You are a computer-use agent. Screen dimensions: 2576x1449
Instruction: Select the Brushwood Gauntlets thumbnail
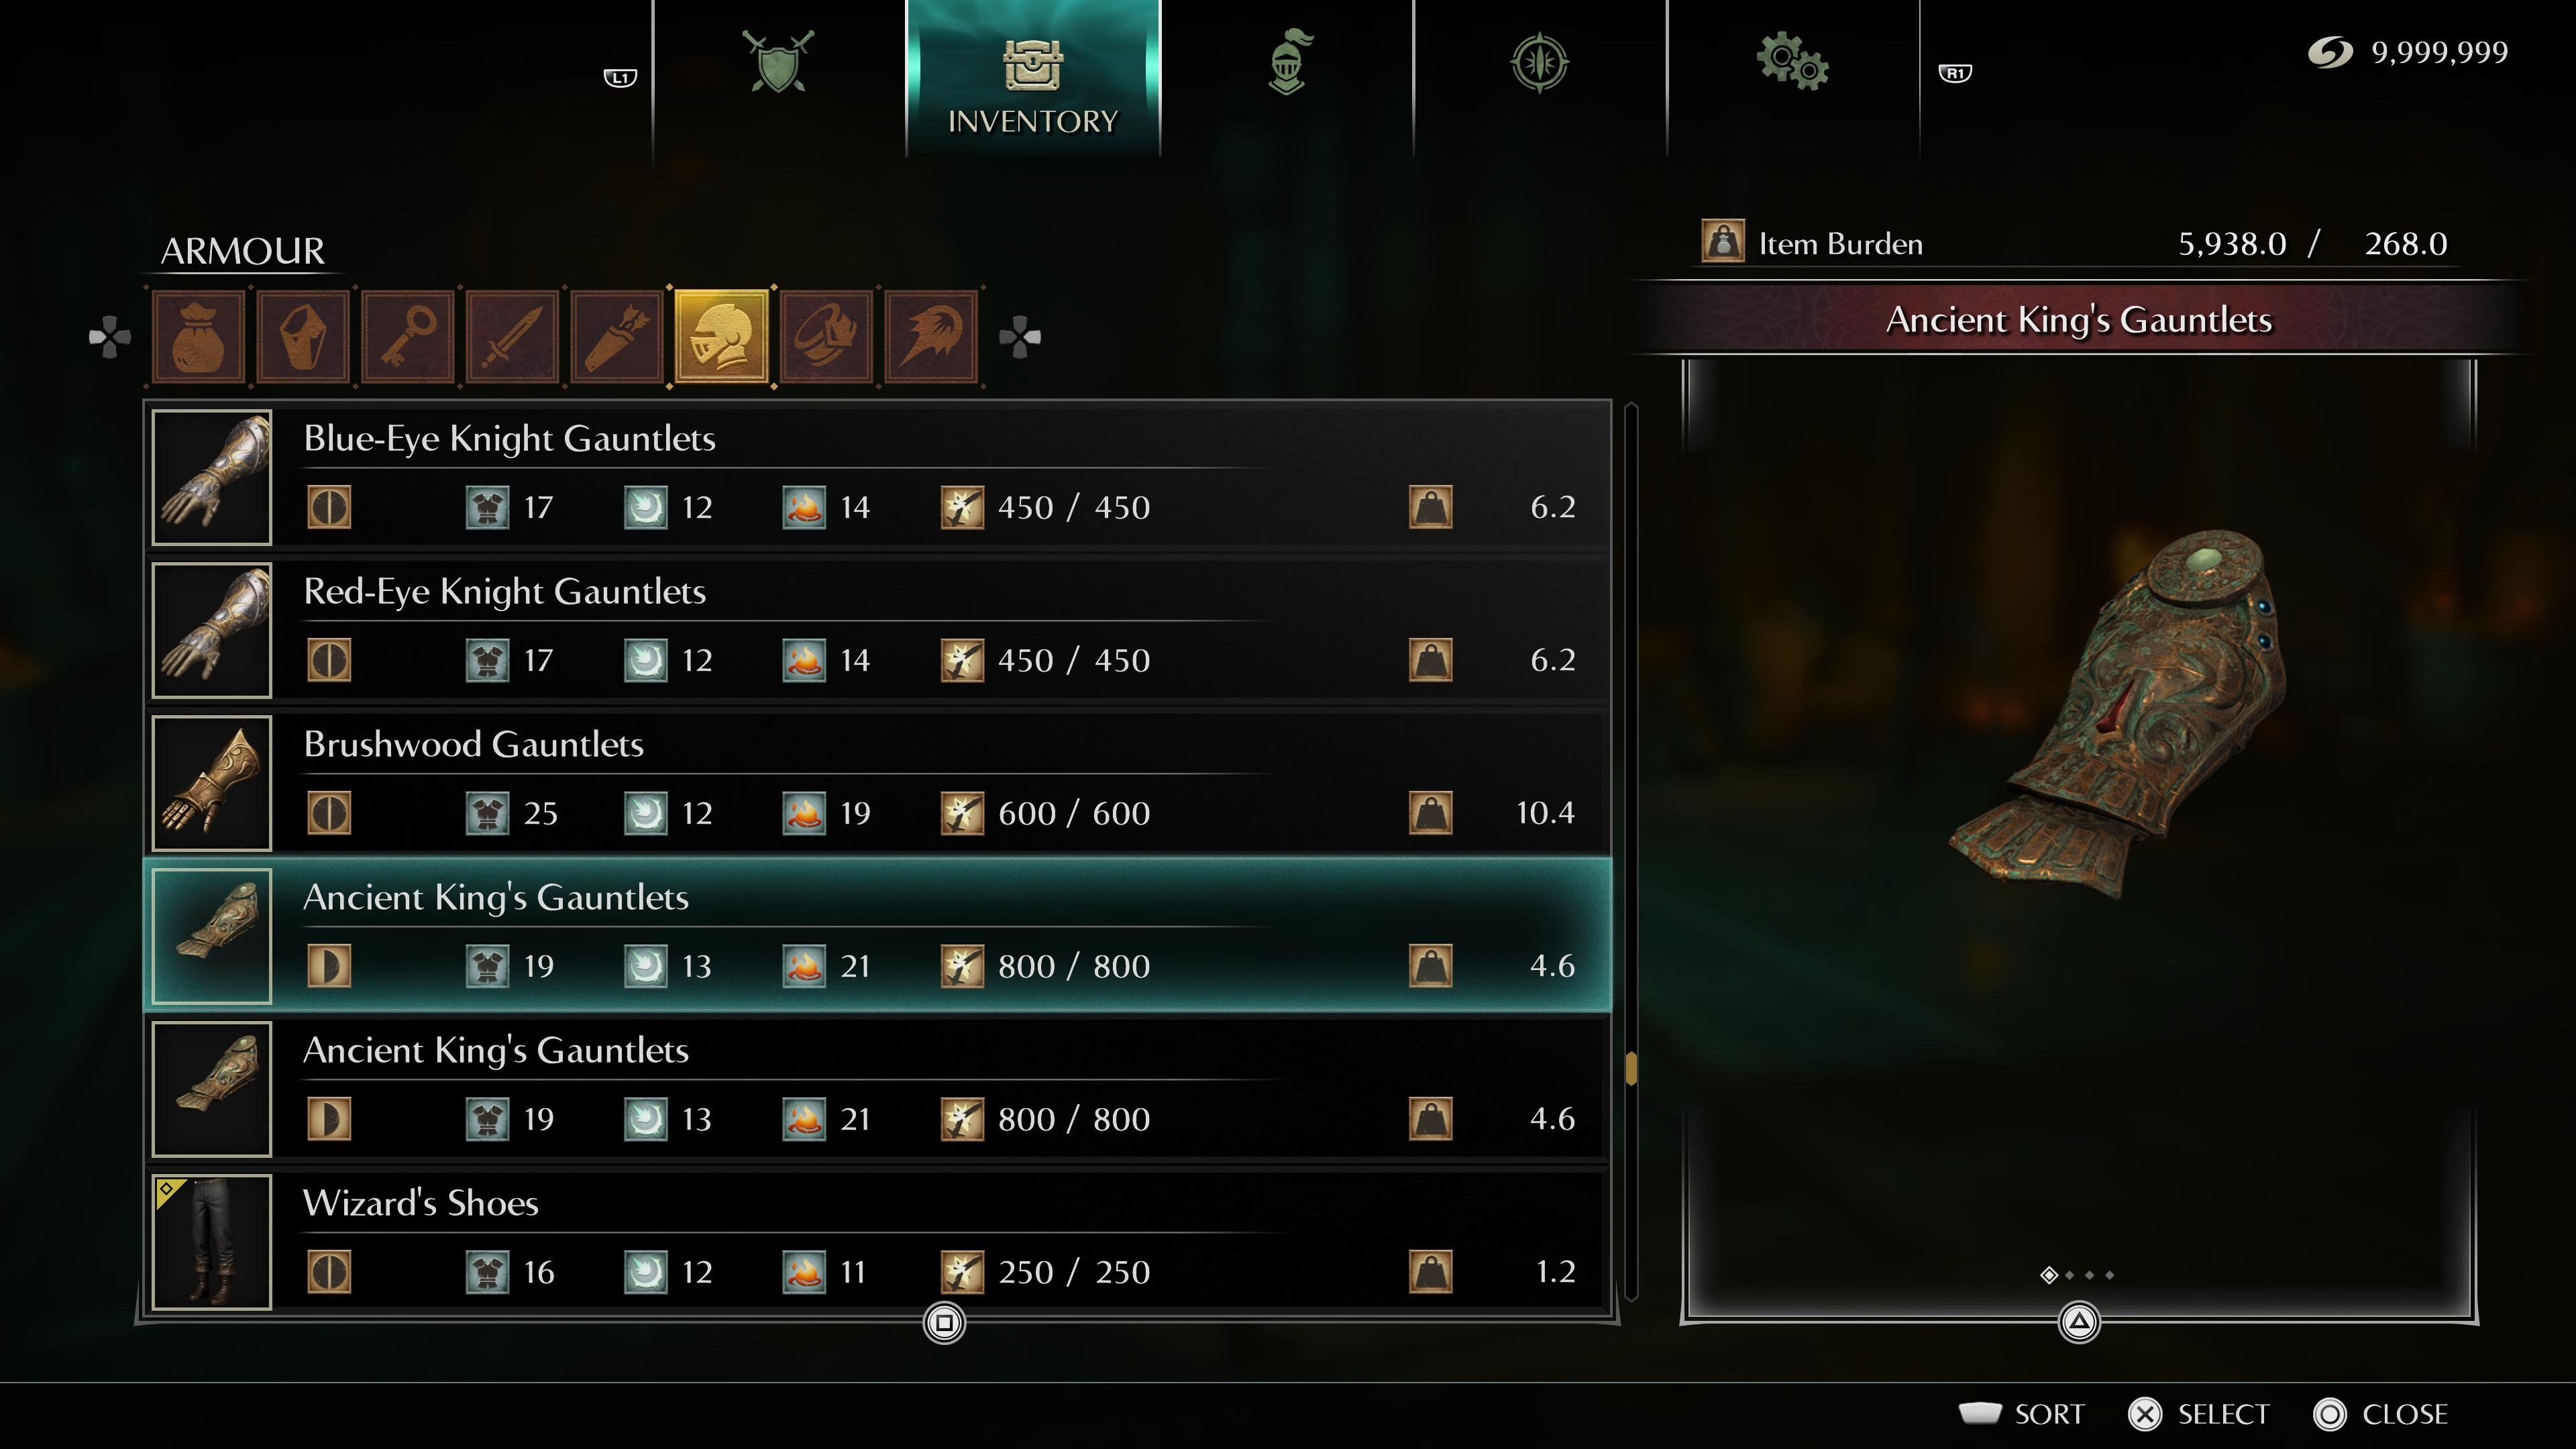click(212, 783)
